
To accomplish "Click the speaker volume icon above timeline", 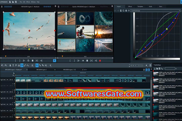I will coord(146,66).
